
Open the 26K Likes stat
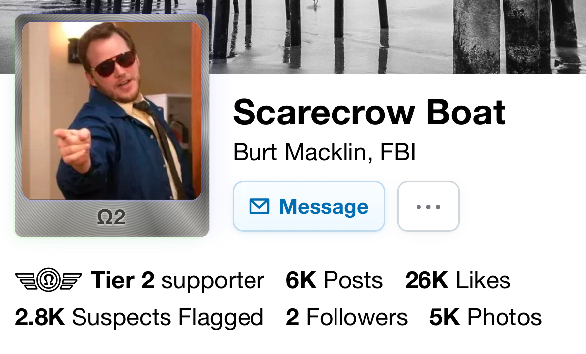tap(458, 280)
